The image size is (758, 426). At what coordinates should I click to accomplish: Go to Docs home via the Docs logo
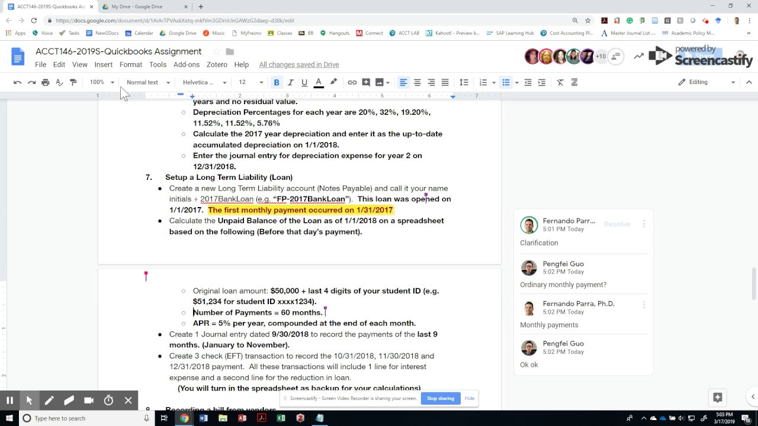(17, 57)
